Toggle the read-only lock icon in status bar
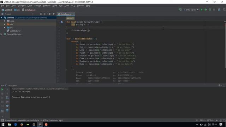This screenshot has width=226, height=127. click(x=216, y=120)
